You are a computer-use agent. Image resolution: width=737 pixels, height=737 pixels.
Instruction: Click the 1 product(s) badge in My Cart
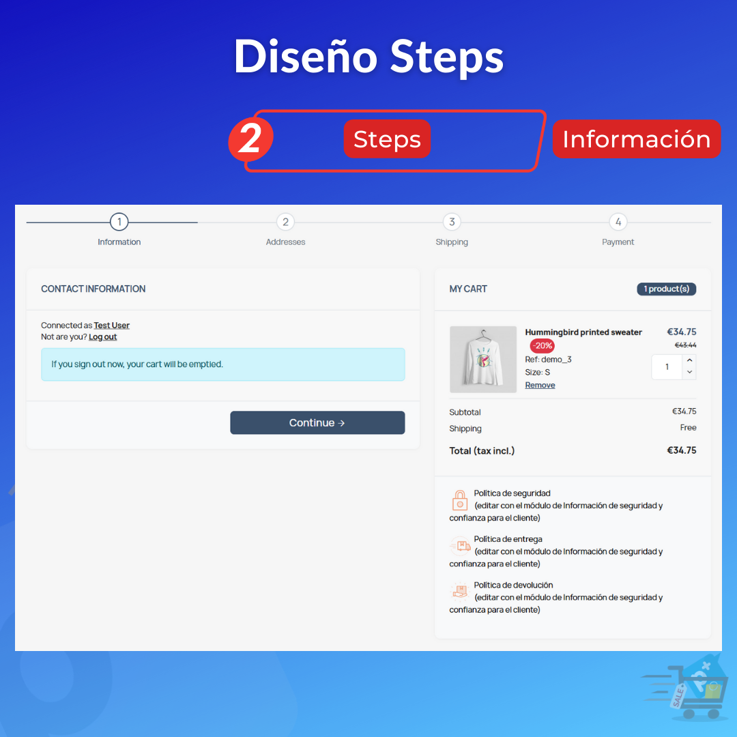click(667, 289)
